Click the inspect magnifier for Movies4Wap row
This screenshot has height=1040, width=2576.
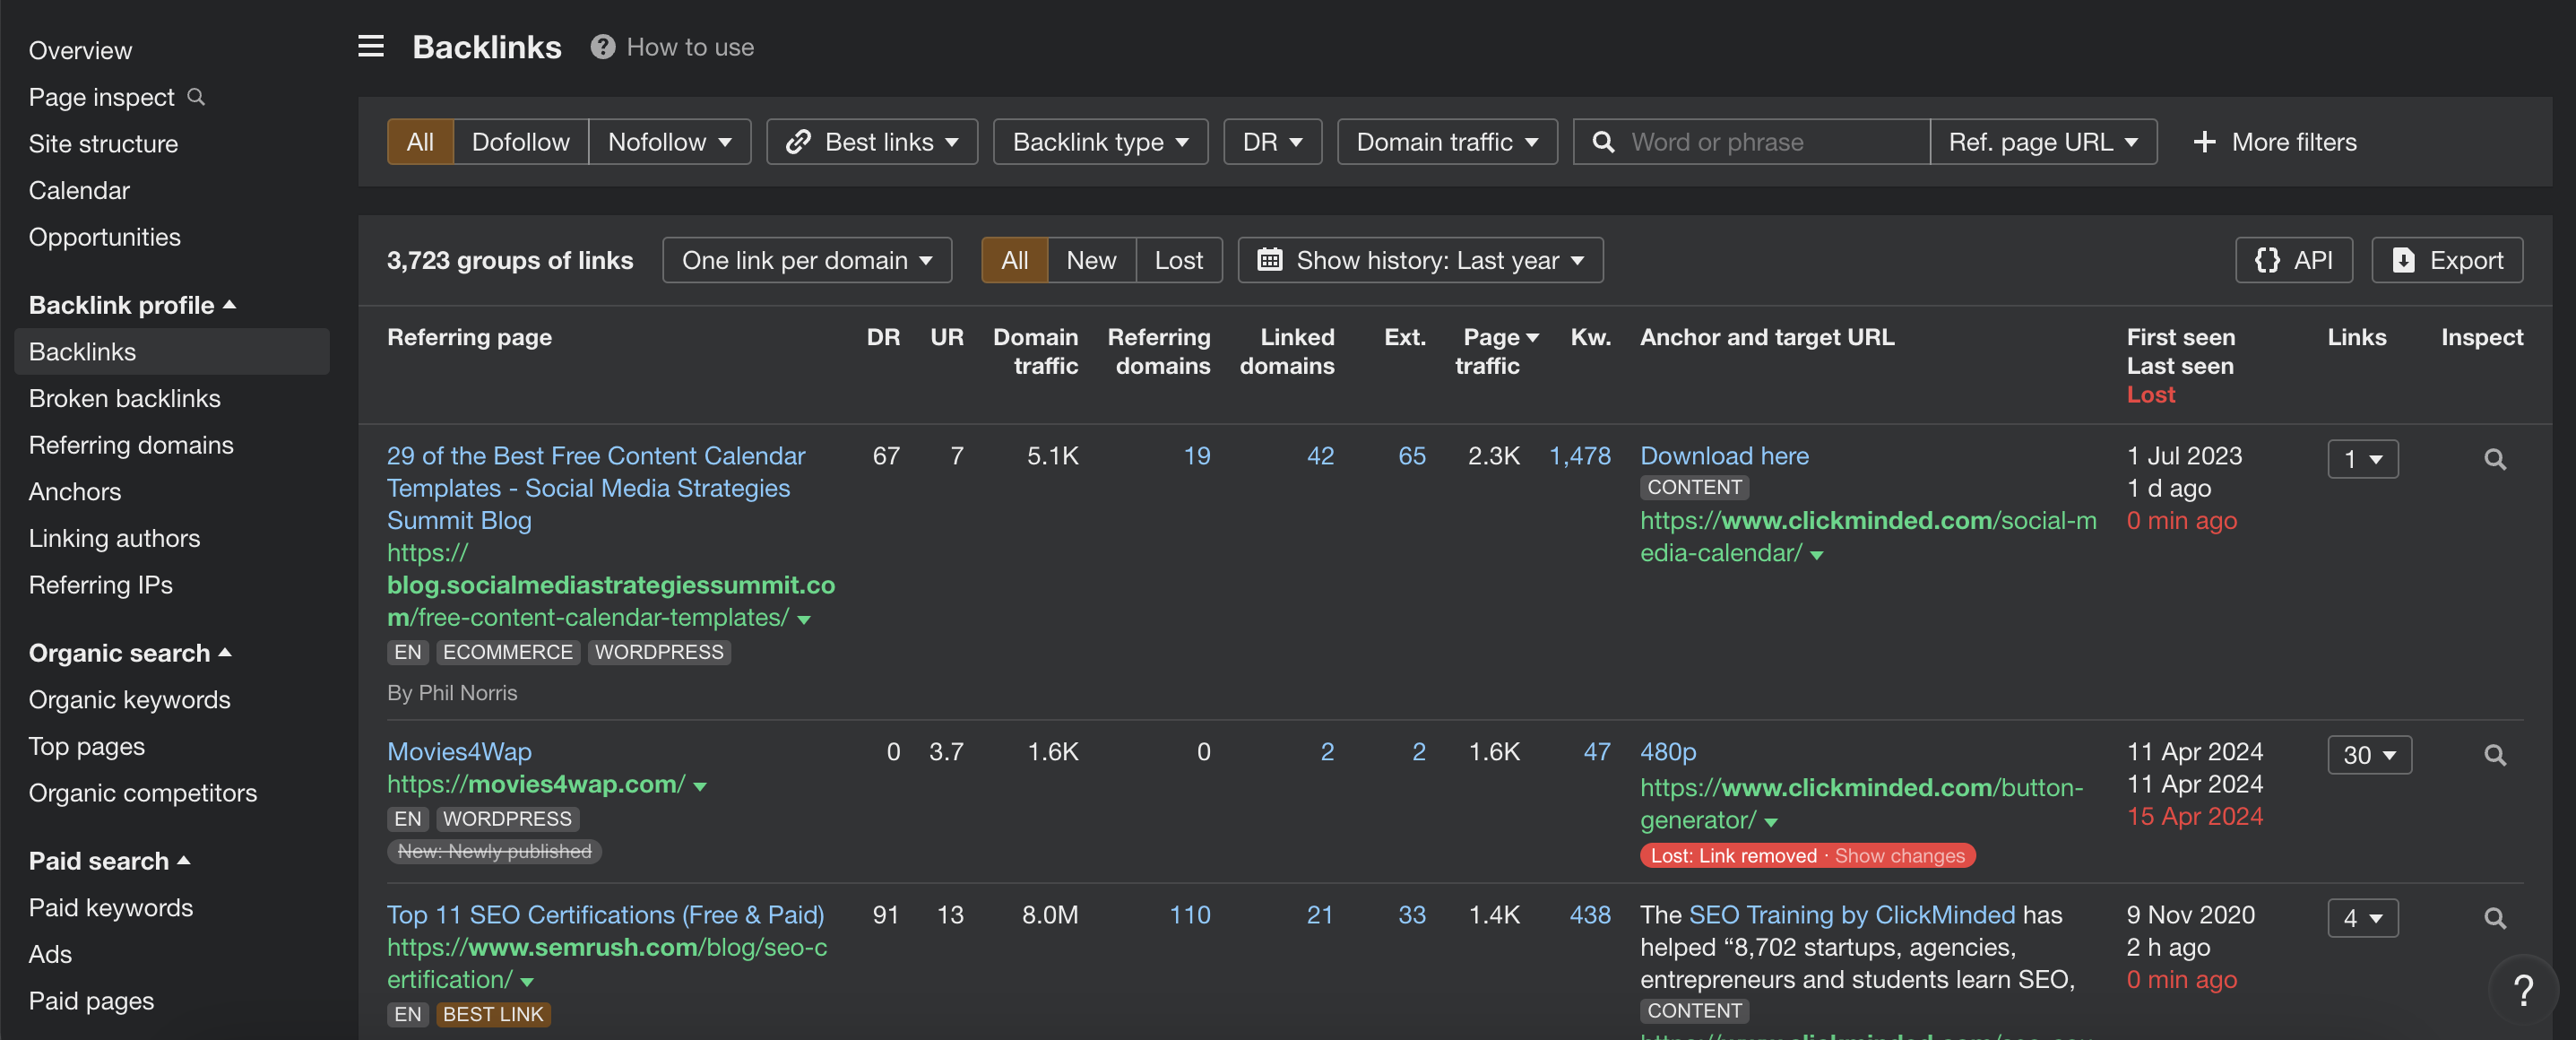(2495, 755)
